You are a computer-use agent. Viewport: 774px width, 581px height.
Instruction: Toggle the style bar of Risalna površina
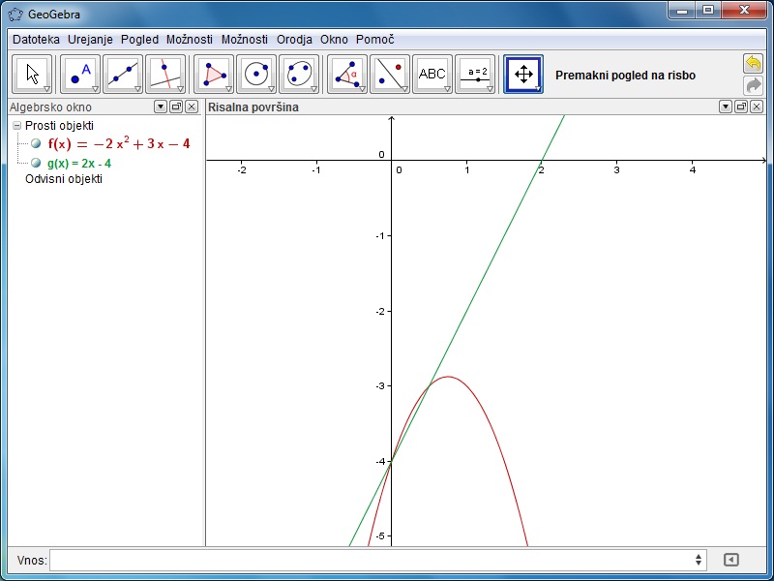pyautogui.click(x=725, y=107)
